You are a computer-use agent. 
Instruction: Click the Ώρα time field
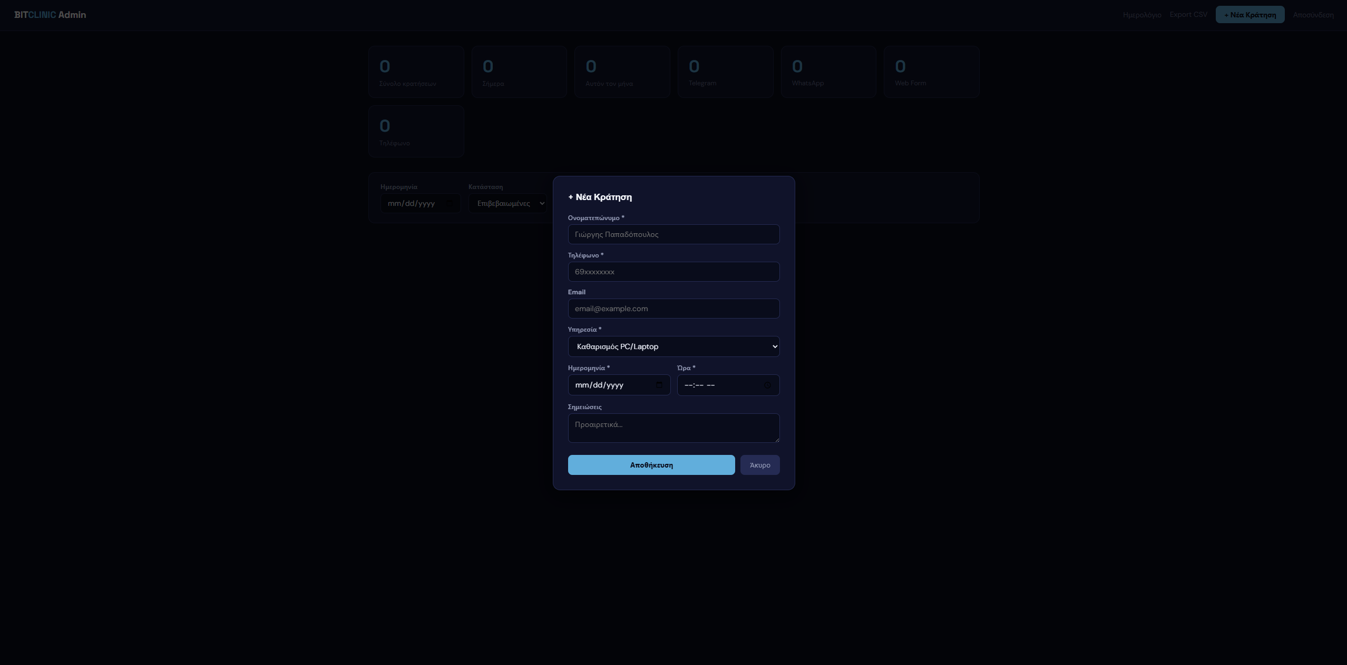tap(728, 385)
